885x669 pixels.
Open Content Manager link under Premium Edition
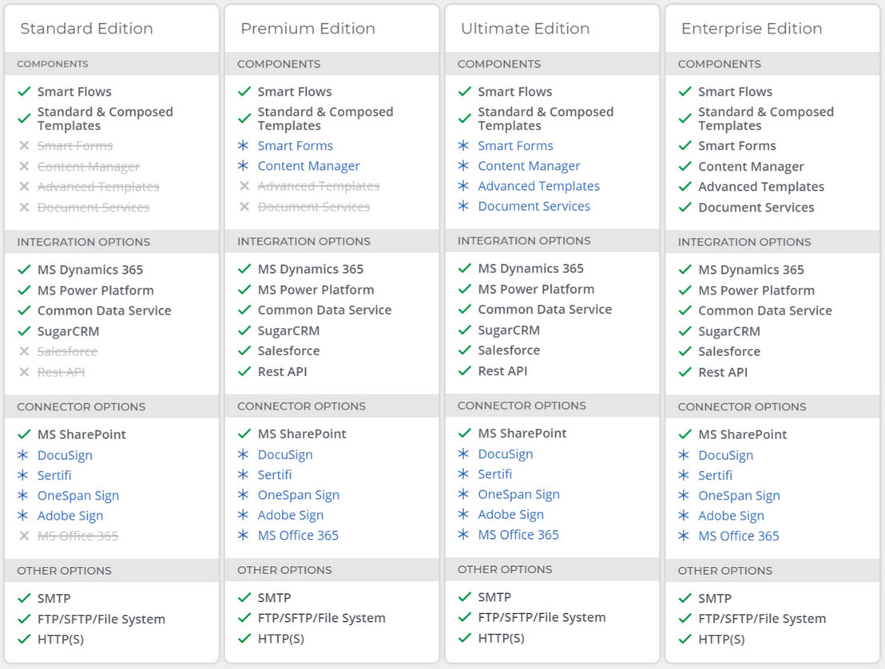[309, 166]
